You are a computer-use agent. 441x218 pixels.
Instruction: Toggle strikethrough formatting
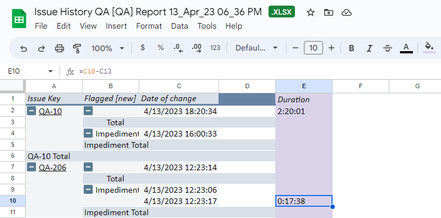point(388,48)
